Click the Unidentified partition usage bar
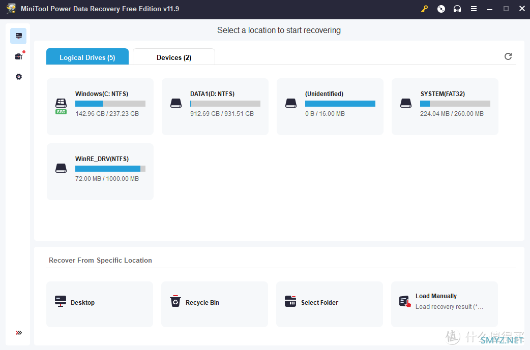Viewport: 530px width, 350px height. click(340, 104)
